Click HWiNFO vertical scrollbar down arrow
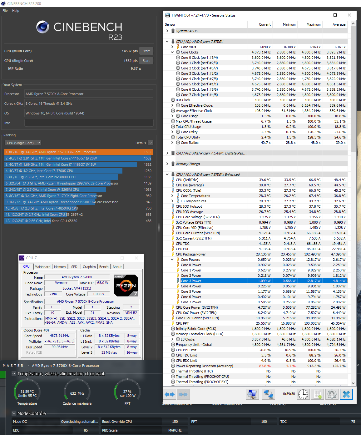Screen dimensions: 361x435 [353, 383]
